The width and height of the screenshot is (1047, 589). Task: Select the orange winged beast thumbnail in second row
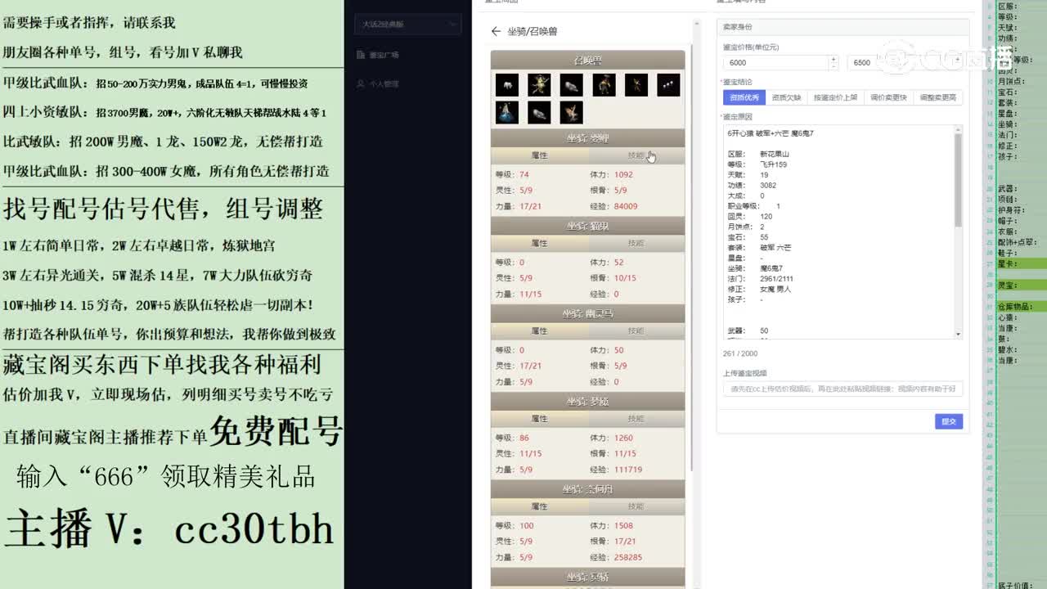pos(571,113)
